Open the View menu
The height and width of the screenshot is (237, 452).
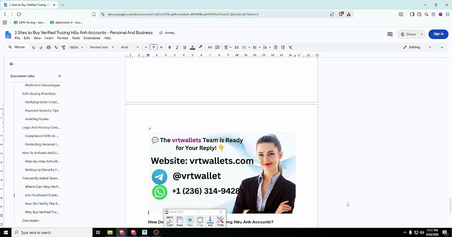point(37,38)
